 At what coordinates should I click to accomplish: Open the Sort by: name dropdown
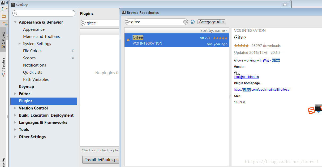[x=214, y=30]
